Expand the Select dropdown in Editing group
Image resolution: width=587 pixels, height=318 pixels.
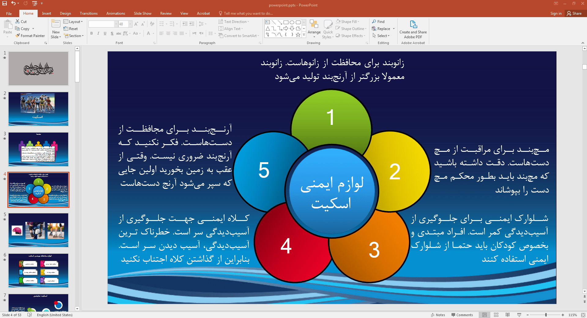click(x=381, y=36)
